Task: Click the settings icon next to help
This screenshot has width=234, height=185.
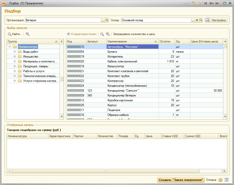Action: tap(226, 180)
